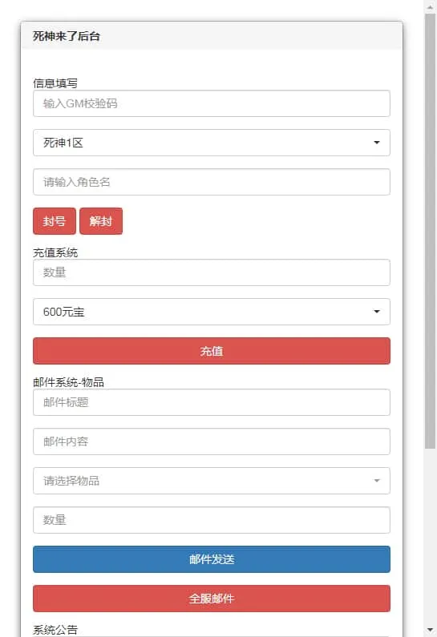Screen dimensions: 437x637
Task: Click the caret arrow of 请选择物品 select
Action: (377, 481)
